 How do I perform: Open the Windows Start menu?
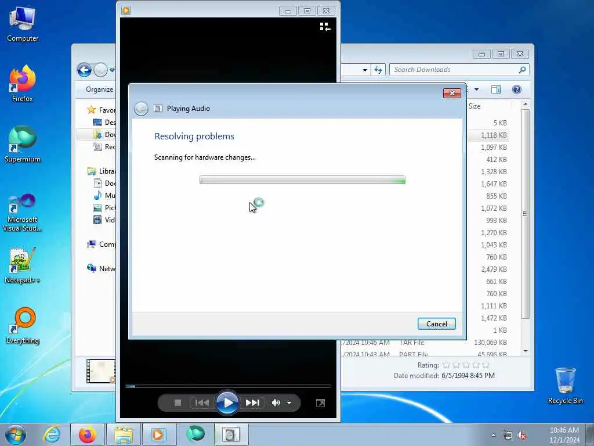16,434
